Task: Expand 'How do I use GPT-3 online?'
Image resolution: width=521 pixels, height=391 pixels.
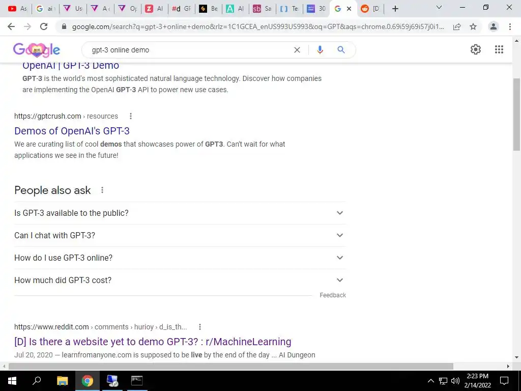Action: tap(180, 258)
